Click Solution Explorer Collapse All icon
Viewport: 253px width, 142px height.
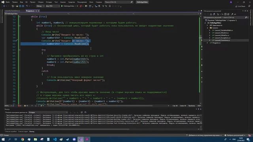[x=225, y=14]
